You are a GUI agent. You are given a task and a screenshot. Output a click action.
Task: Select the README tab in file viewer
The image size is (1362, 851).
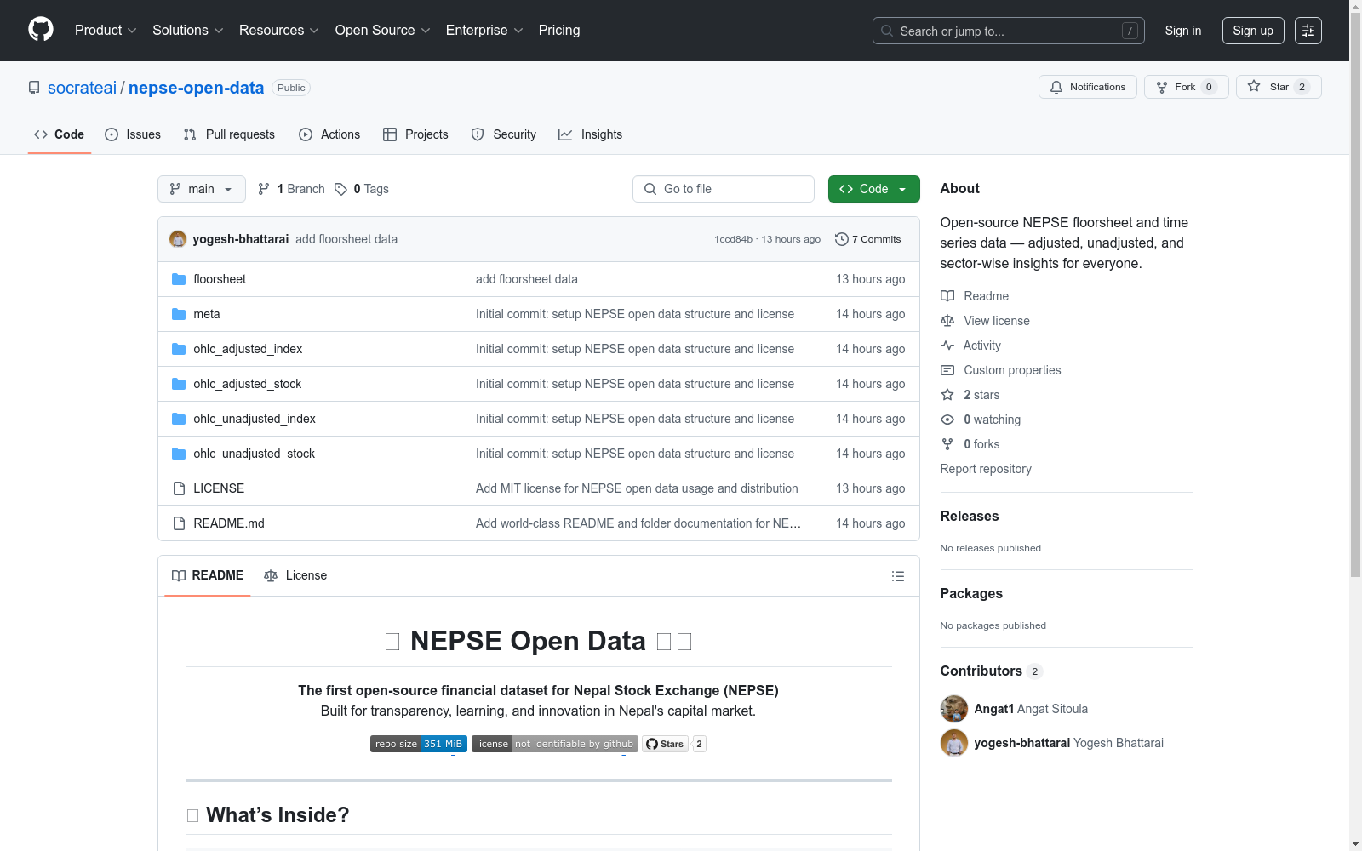(208, 576)
